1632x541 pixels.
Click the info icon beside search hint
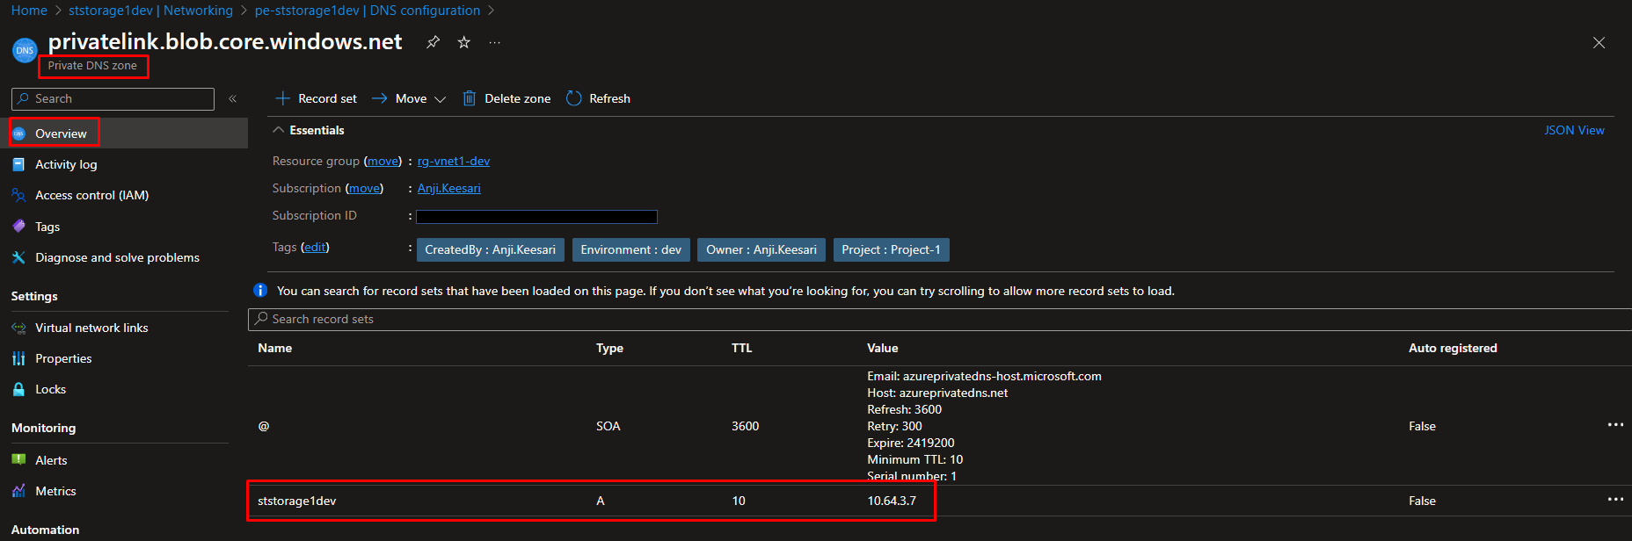[x=260, y=290]
